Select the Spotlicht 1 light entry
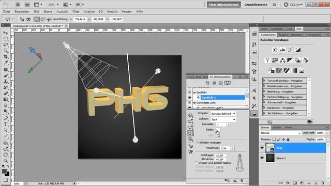This screenshot has height=186, width=331. pos(222,98)
